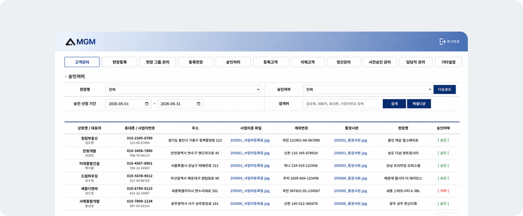
Task: Click 승인 status for 드림하우징
Action: click(x=443, y=178)
